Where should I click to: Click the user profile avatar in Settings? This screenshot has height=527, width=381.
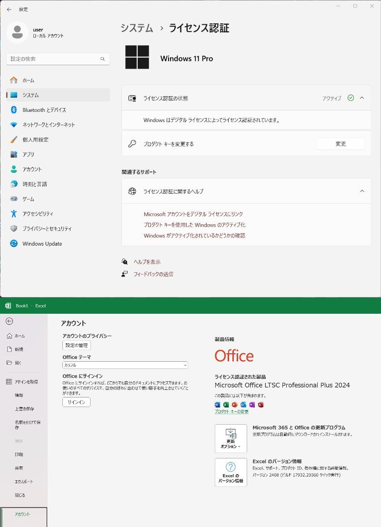point(17,32)
